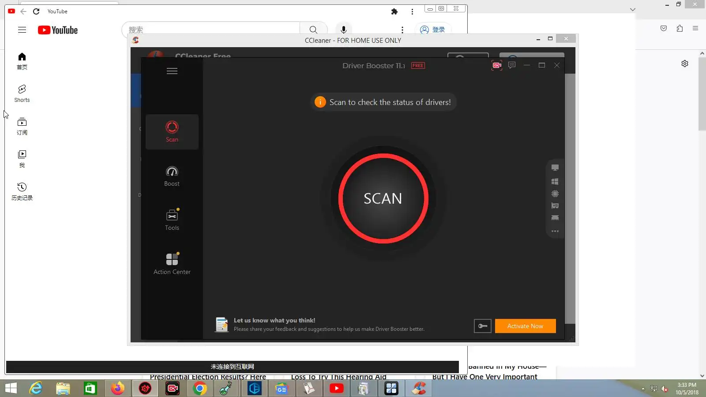Open YouTube history (历史记录)
This screenshot has width=706, height=397.
coord(22,192)
